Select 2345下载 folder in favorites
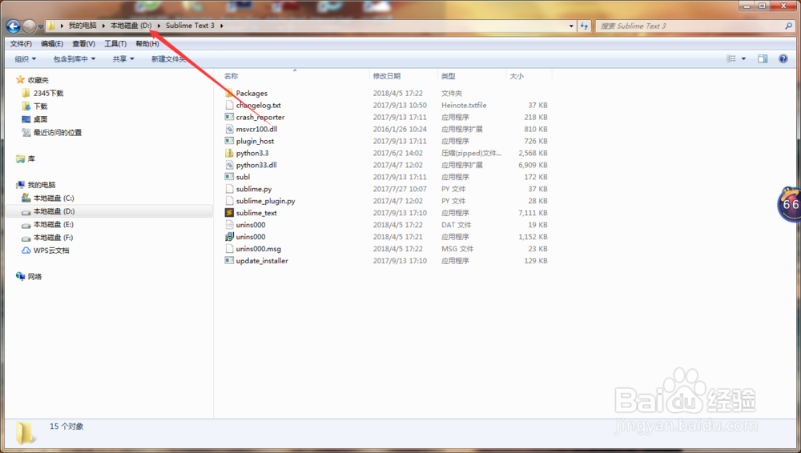This screenshot has width=801, height=453. tap(49, 93)
